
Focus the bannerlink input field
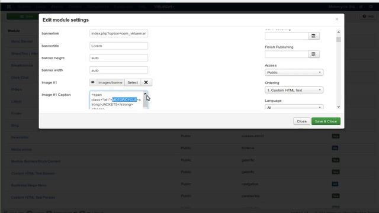pos(118,33)
